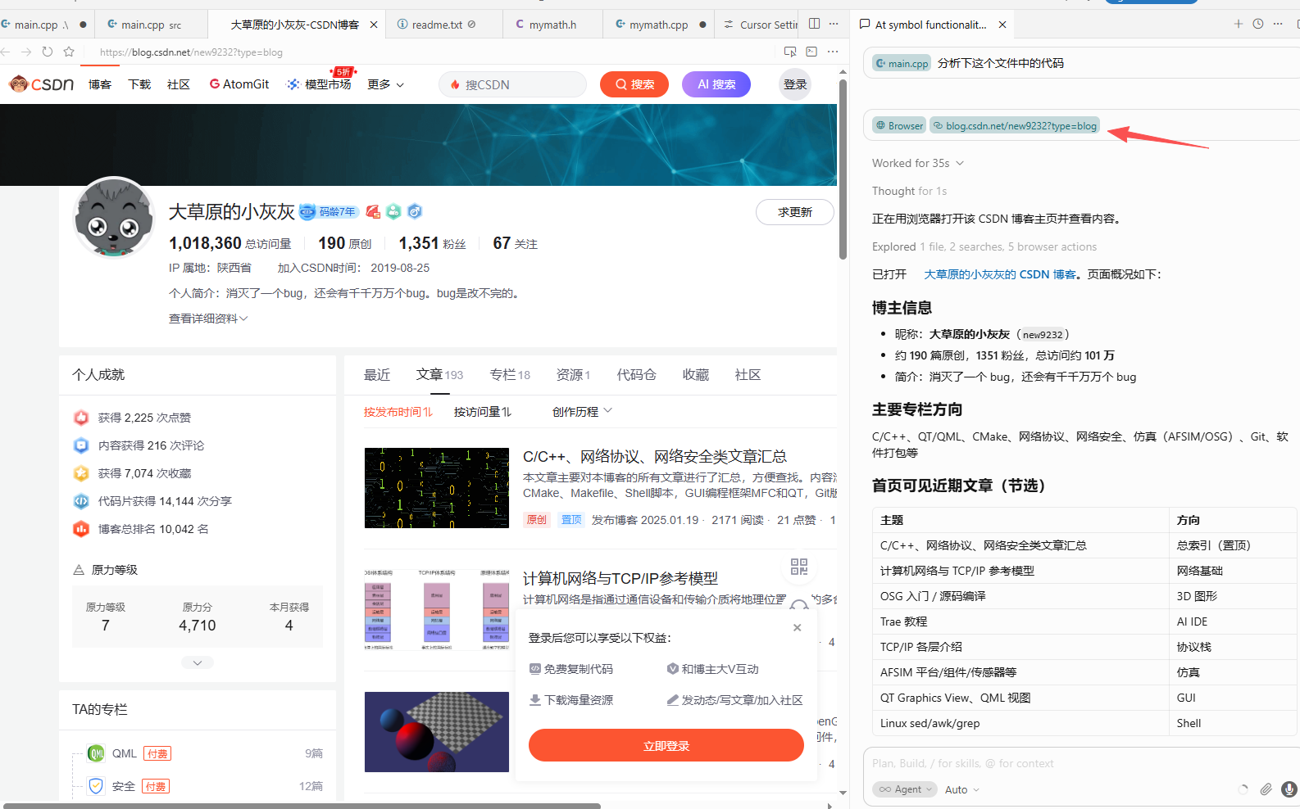Select the 专栏 18 tab
The image size is (1300, 809).
pos(510,374)
